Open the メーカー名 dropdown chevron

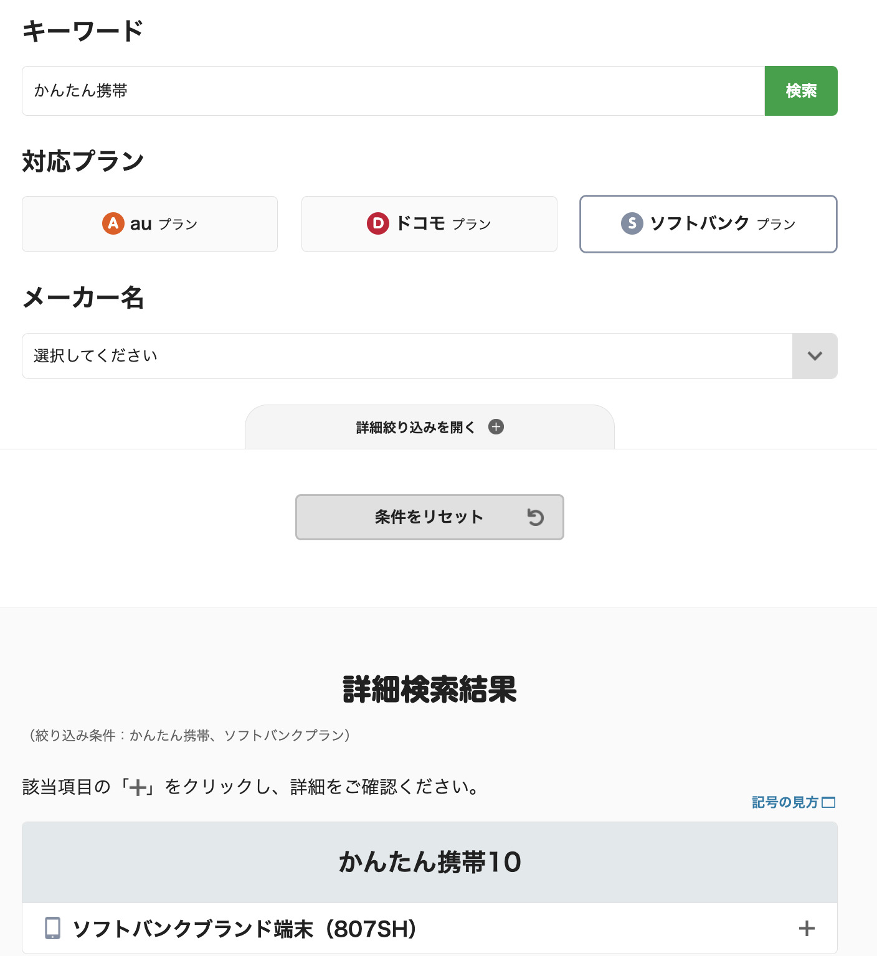coord(815,356)
